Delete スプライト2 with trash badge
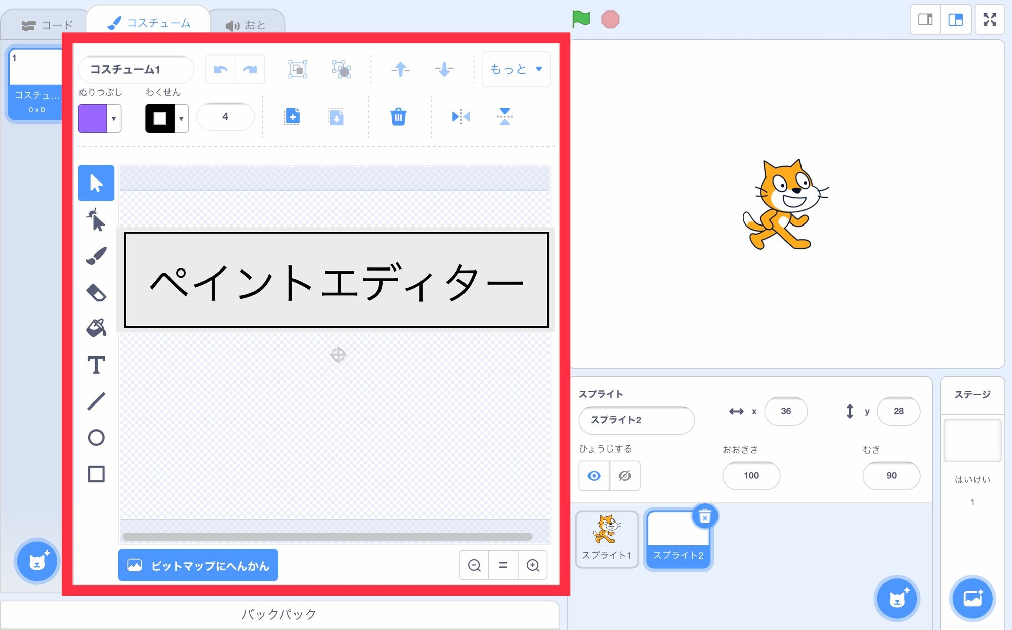Screen dimensions: 1012x630 tap(705, 516)
